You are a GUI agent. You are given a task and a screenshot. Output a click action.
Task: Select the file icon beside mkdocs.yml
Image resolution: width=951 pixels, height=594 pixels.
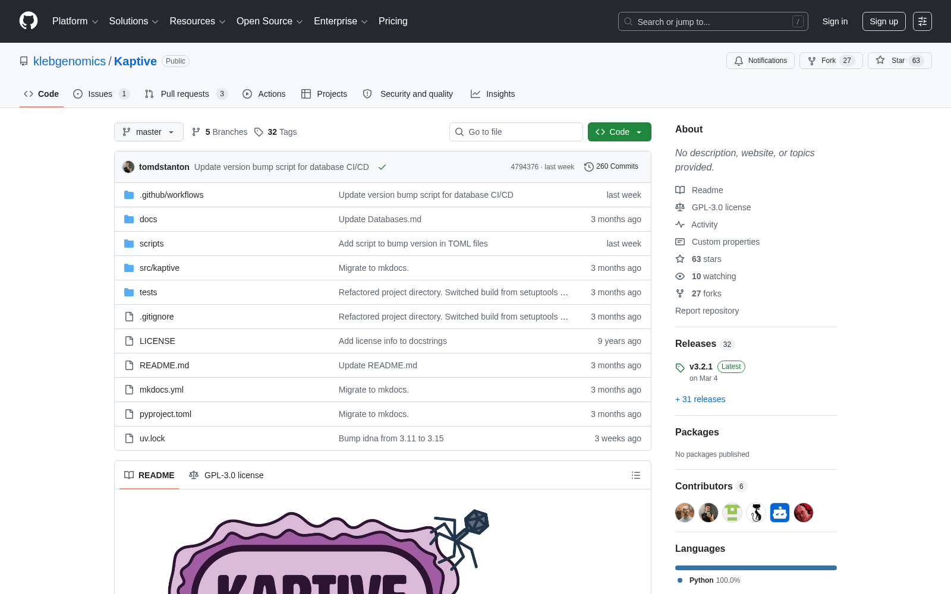[129, 390]
